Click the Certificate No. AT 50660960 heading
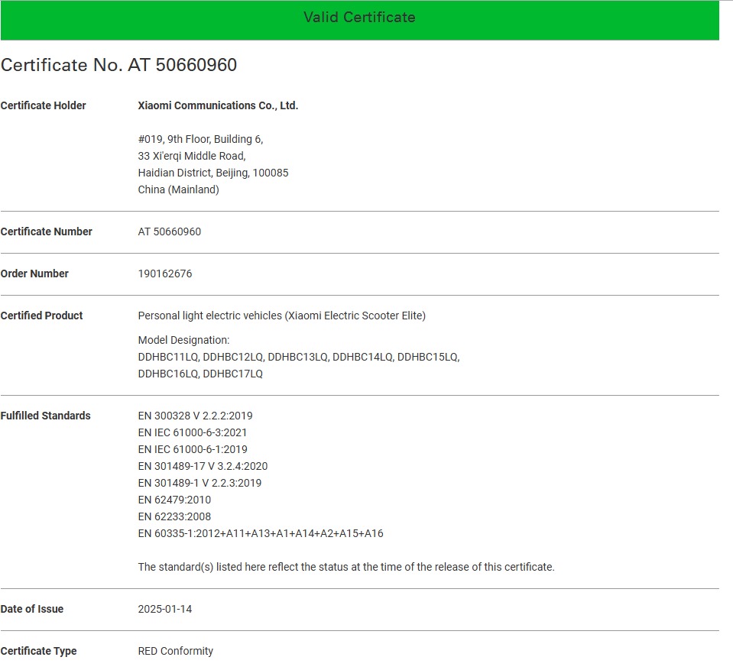 (x=118, y=65)
